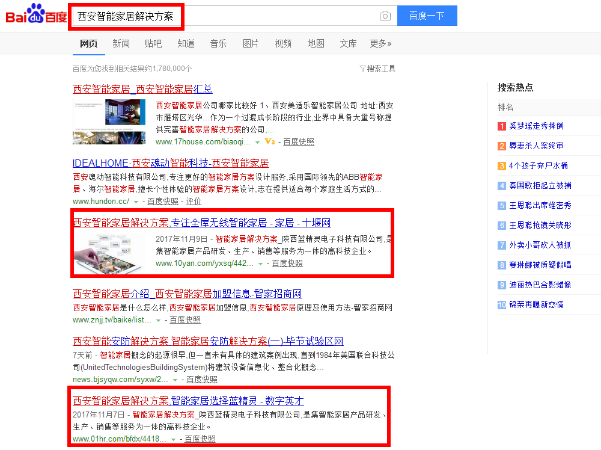Expand dropdown arrow after www.17house.com URL
Viewport: 601px width, 450px height.
tap(258, 143)
